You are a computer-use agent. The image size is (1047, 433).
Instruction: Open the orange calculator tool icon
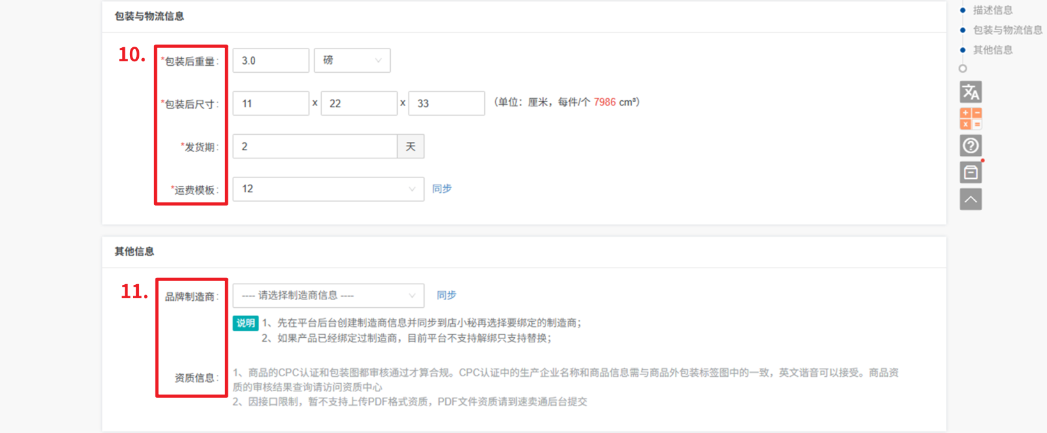(970, 119)
